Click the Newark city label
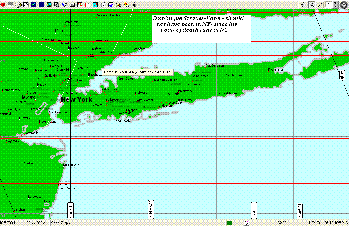 tap(27, 97)
